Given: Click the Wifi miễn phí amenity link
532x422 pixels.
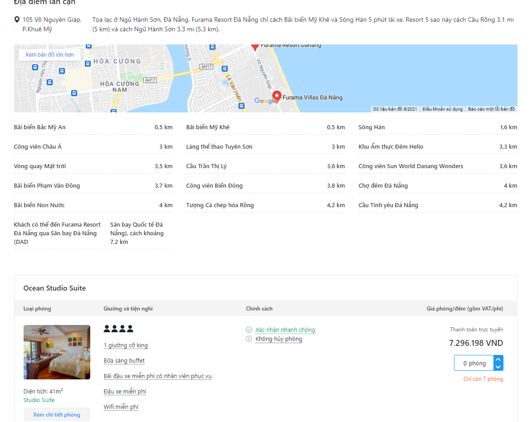Looking at the screenshot, I should (x=121, y=407).
